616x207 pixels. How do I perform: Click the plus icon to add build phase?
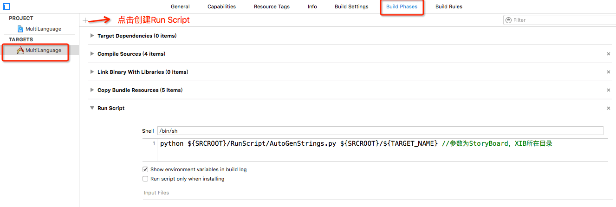tap(84, 20)
